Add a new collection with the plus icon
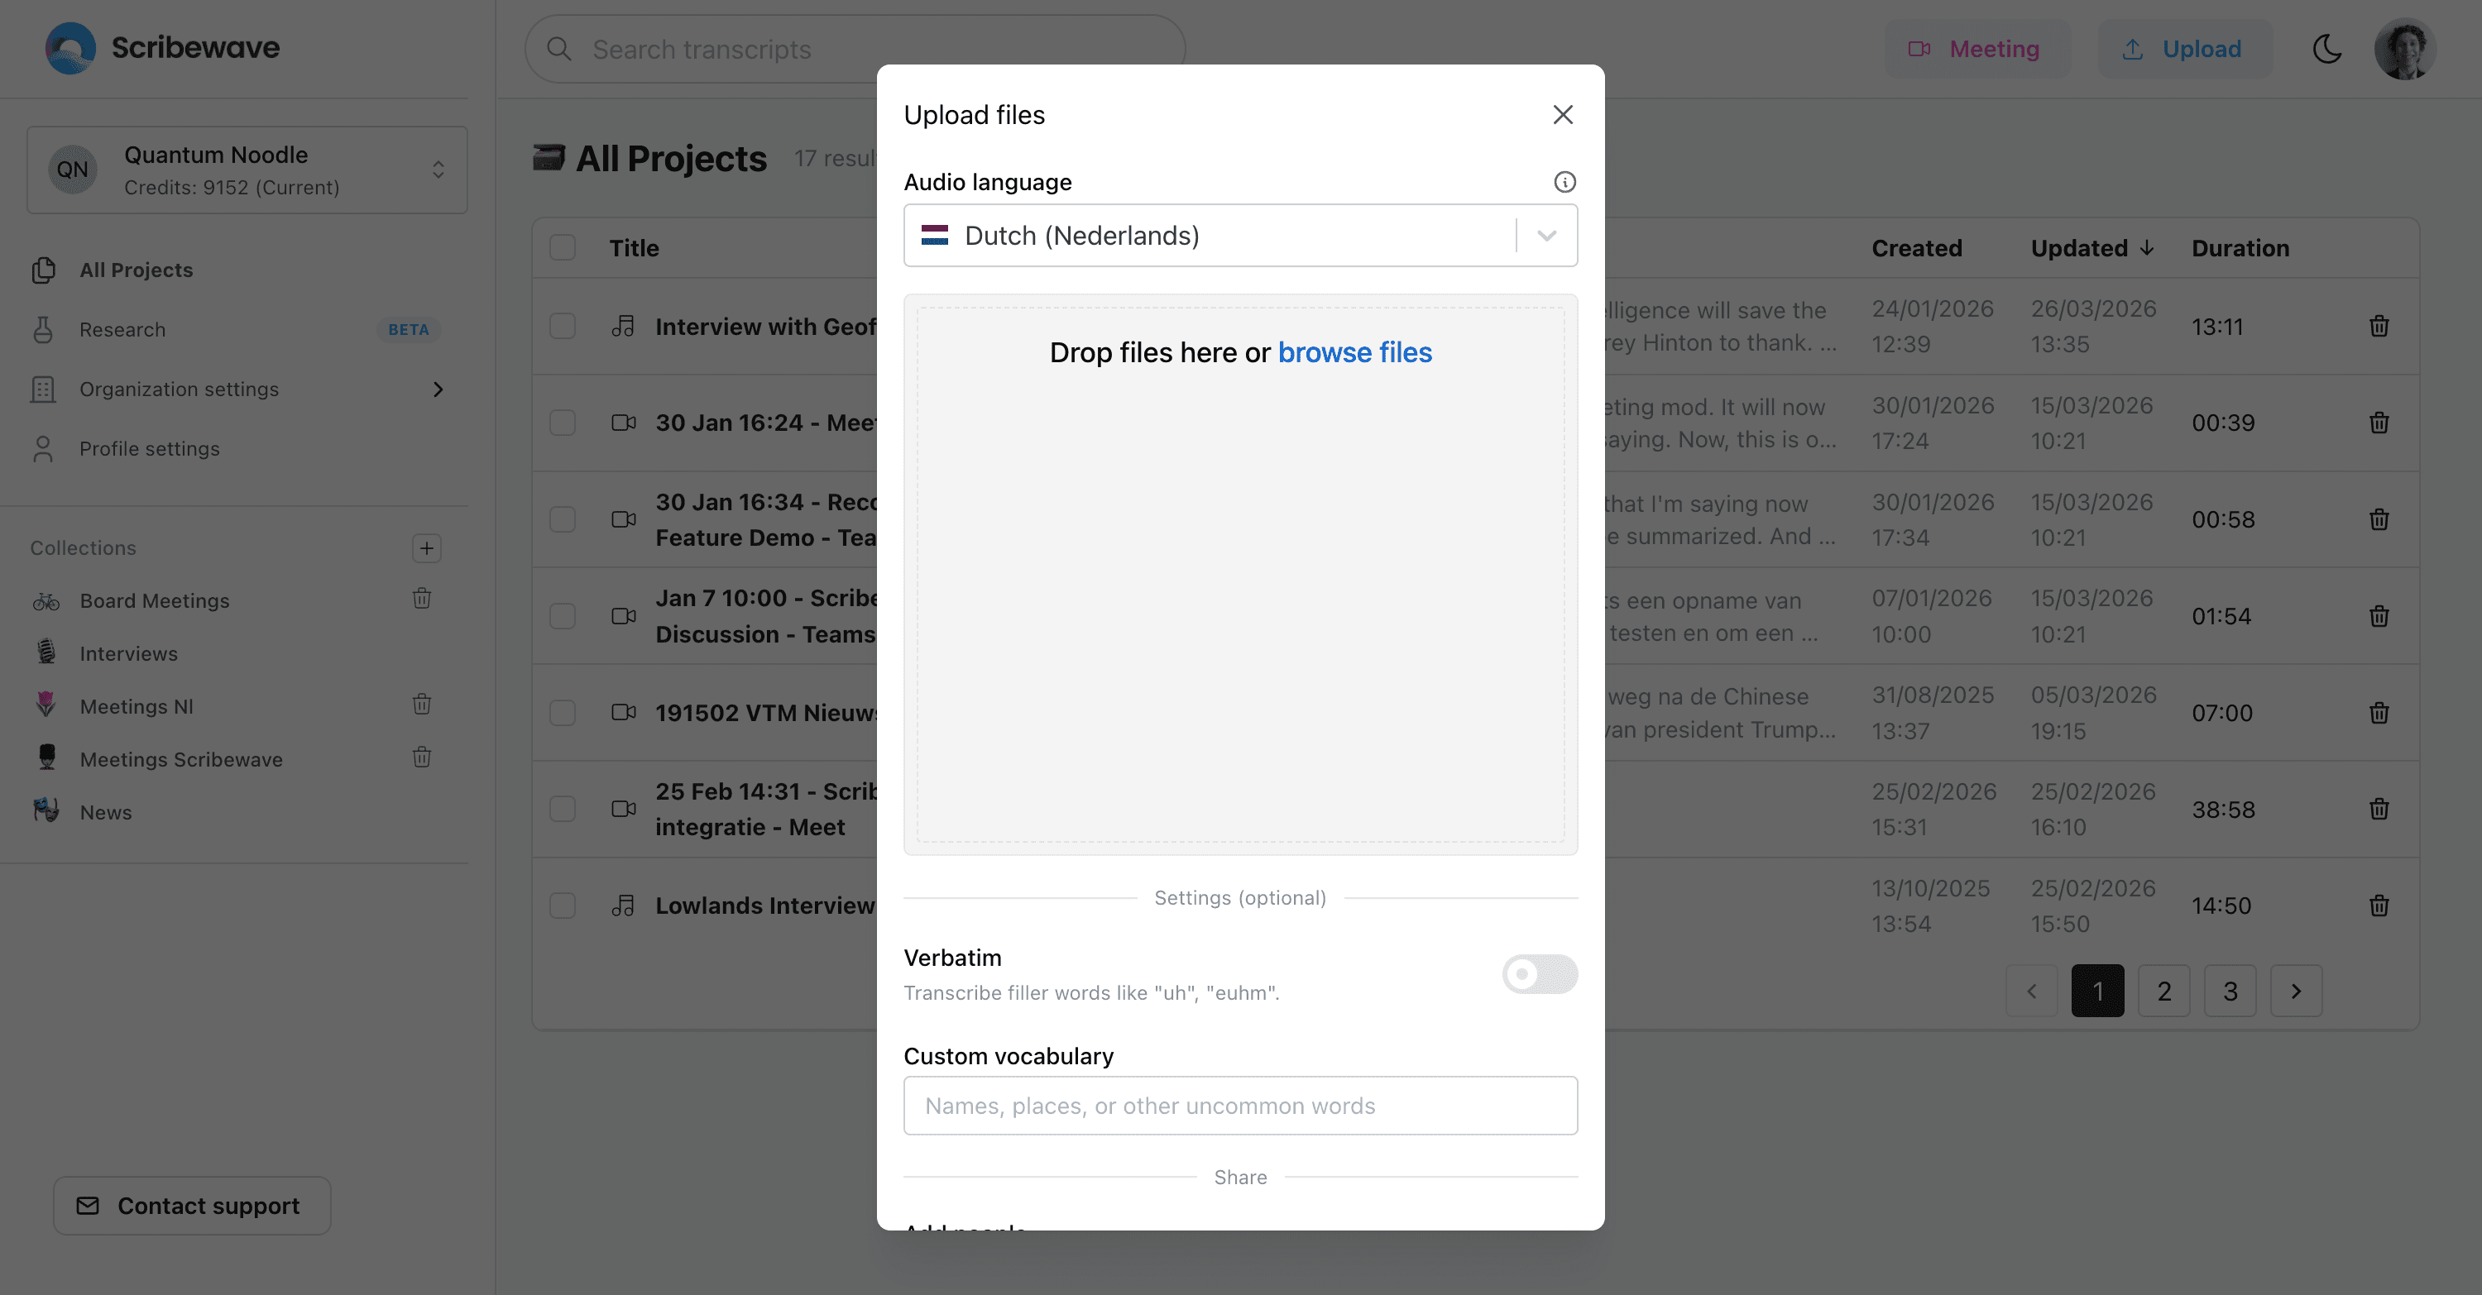The width and height of the screenshot is (2482, 1295). click(x=425, y=547)
